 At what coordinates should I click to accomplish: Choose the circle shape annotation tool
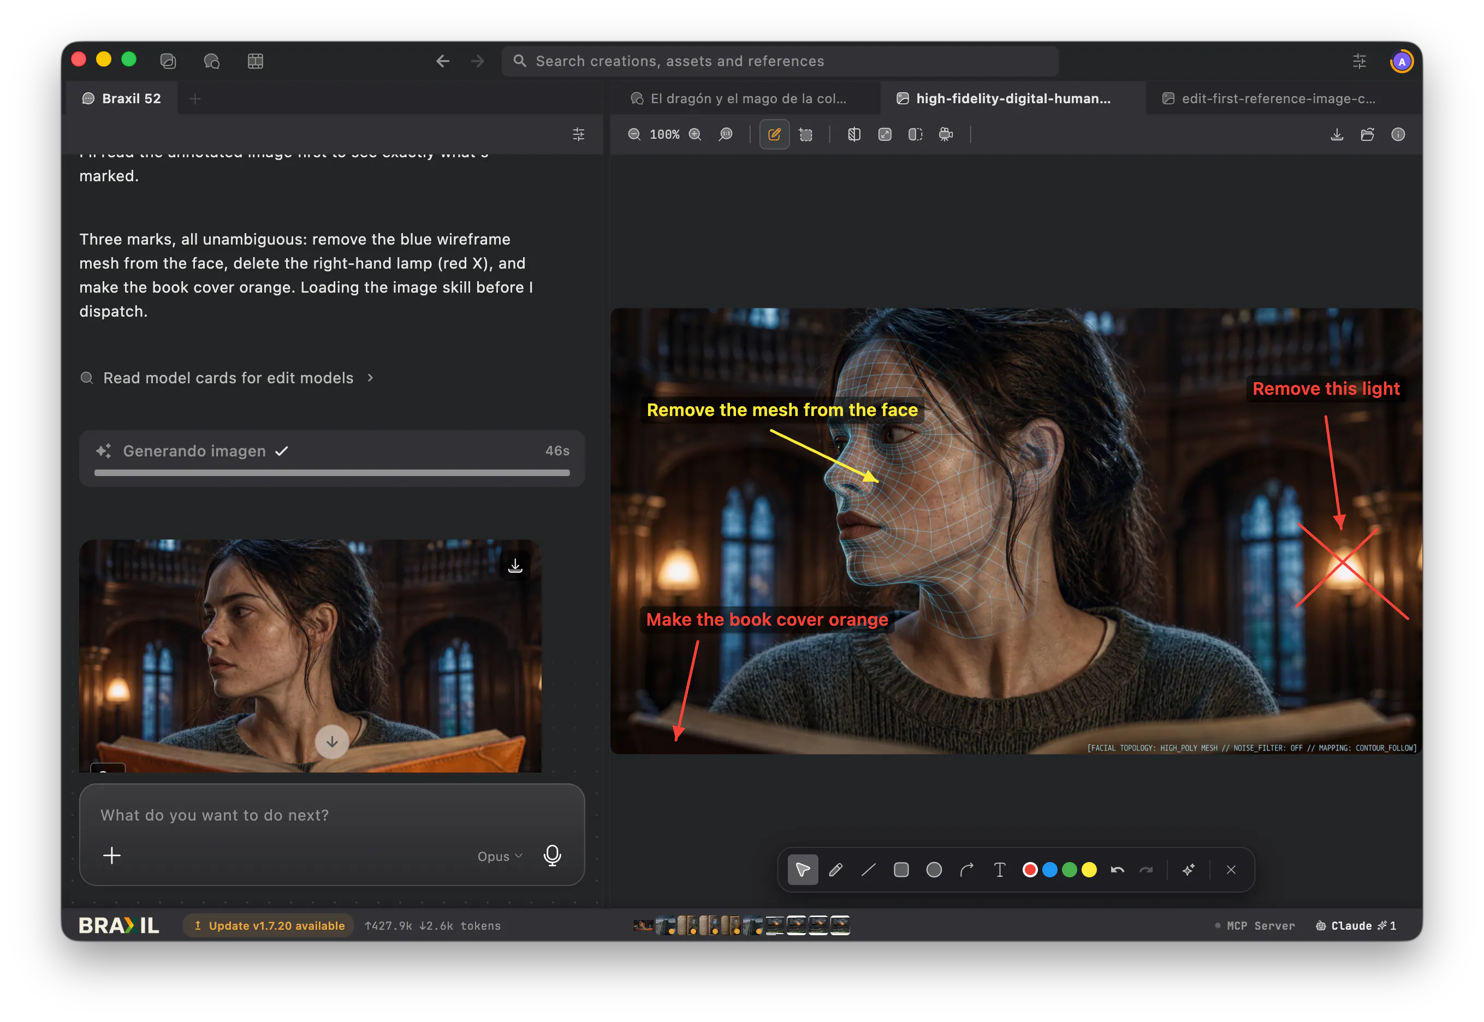pyautogui.click(x=933, y=870)
